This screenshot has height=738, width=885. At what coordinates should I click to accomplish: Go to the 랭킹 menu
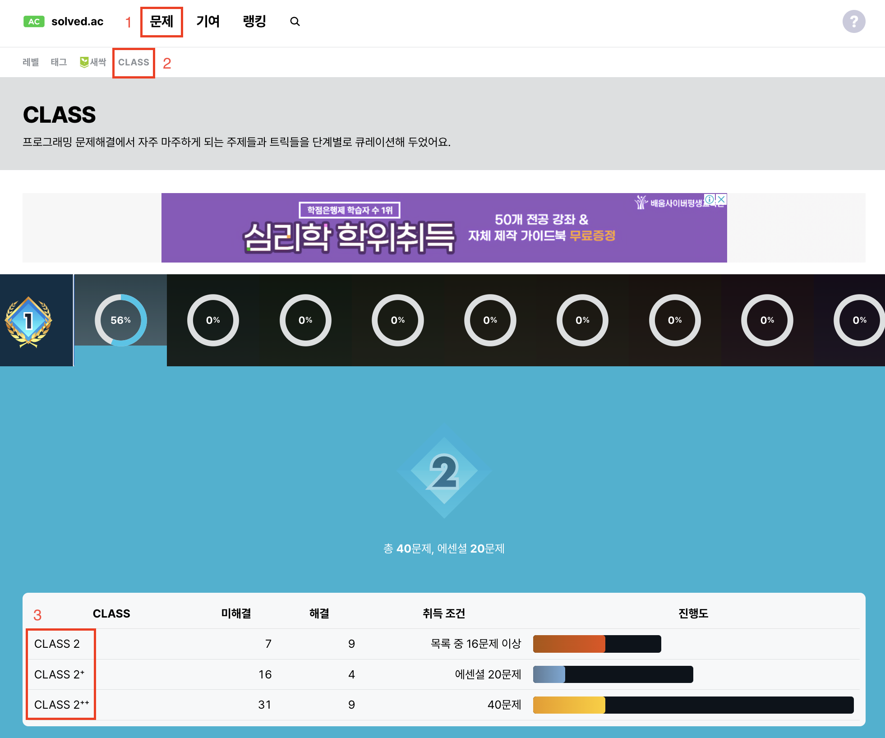[x=254, y=22]
